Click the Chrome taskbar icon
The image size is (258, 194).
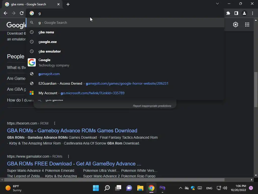[x=151, y=188]
